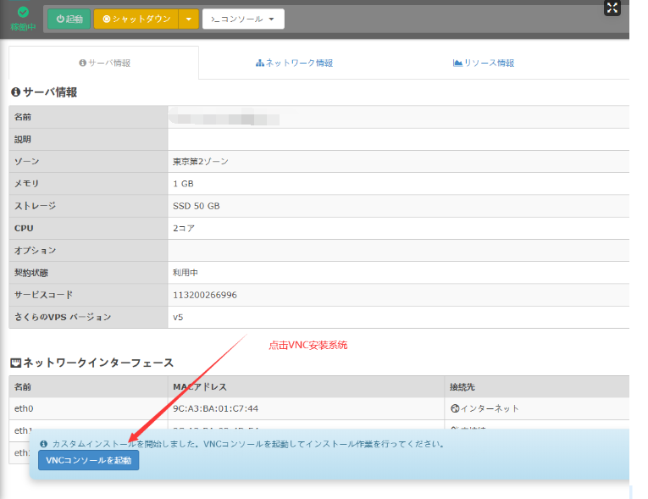Click the yellow シャットダウン button

(x=136, y=19)
